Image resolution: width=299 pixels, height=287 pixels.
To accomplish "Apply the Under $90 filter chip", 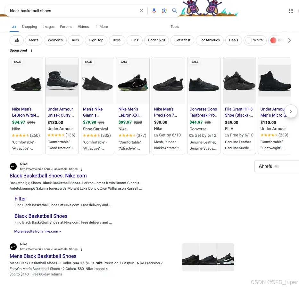I will [156, 40].
